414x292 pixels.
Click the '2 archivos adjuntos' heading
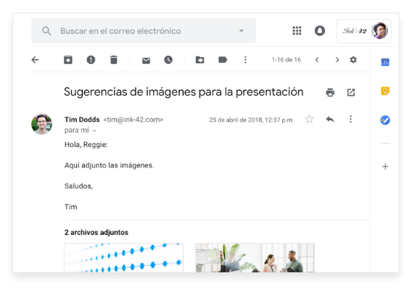pyautogui.click(x=96, y=233)
